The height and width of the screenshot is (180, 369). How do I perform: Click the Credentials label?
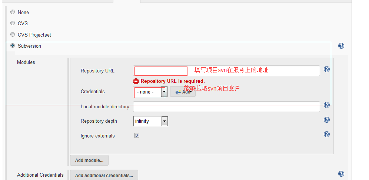(x=93, y=92)
